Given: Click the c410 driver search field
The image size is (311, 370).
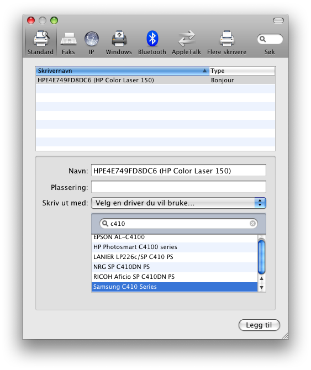Looking at the screenshot, I should click(x=178, y=224).
